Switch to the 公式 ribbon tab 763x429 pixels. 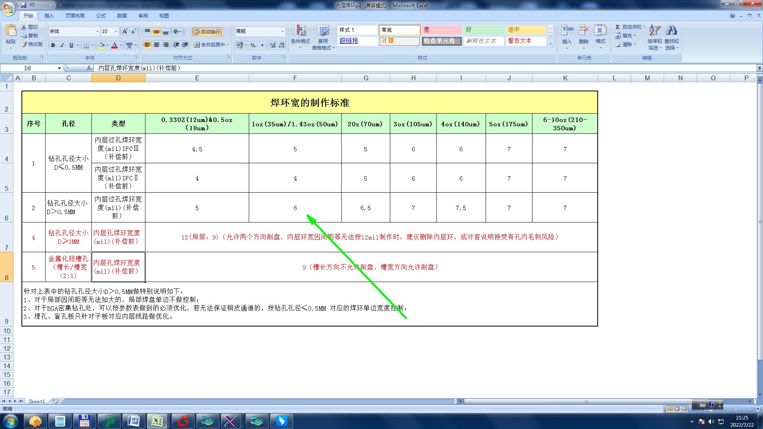point(101,16)
